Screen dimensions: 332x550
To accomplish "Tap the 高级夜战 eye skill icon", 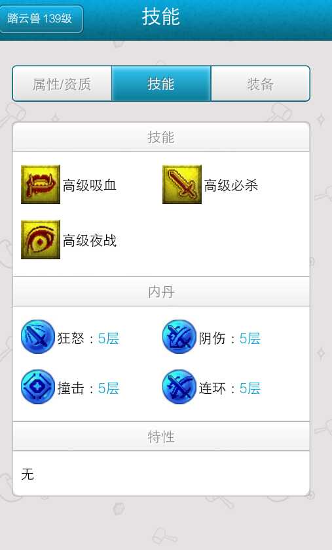I will 41,240.
